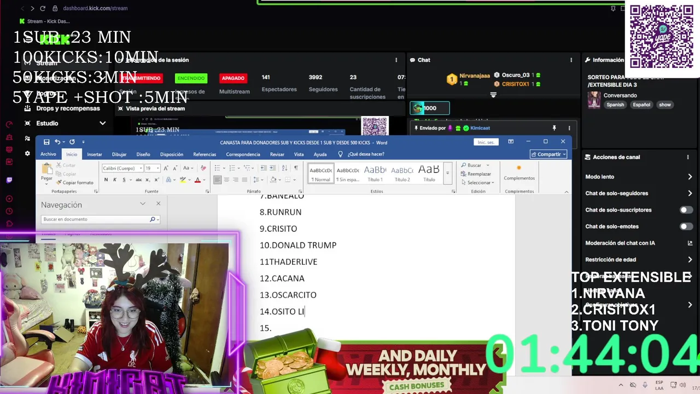This screenshot has width=700, height=394.
Task: Apply subscript formatting
Action: click(148, 179)
